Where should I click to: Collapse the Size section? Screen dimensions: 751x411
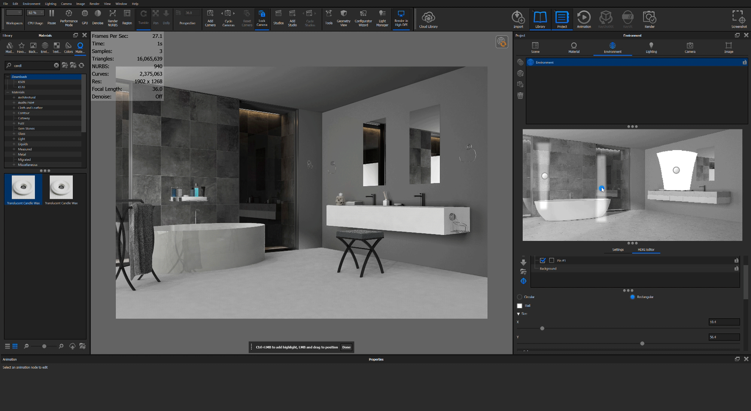pos(518,314)
